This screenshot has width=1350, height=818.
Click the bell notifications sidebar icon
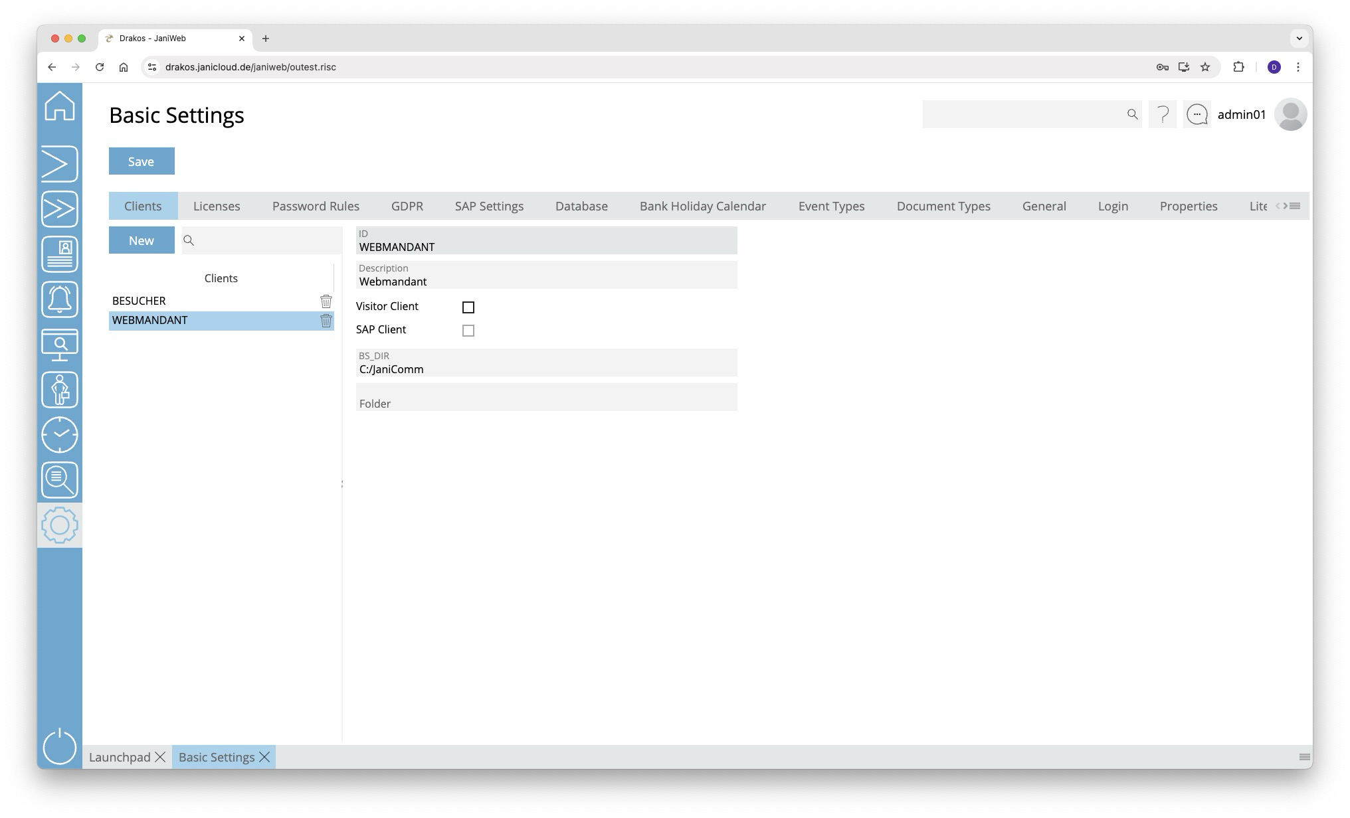tap(60, 299)
